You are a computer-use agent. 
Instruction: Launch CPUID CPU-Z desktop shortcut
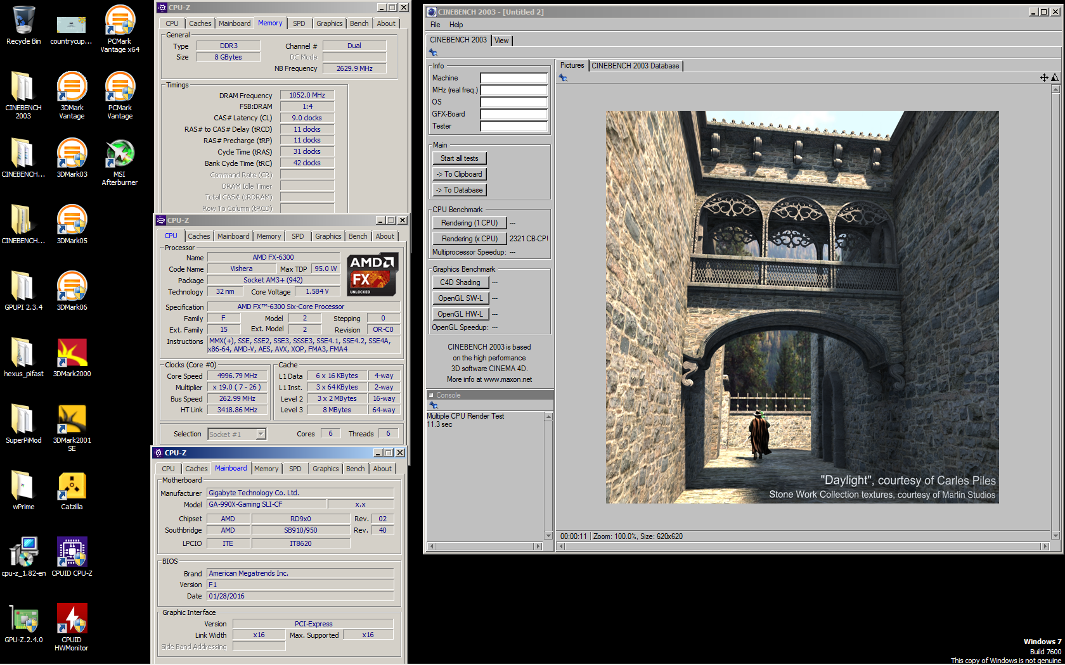(72, 557)
